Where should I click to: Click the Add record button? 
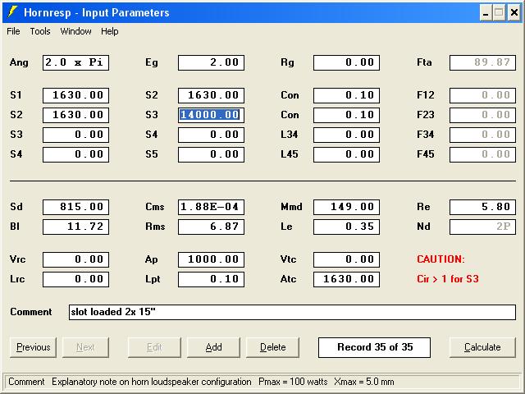(x=213, y=347)
